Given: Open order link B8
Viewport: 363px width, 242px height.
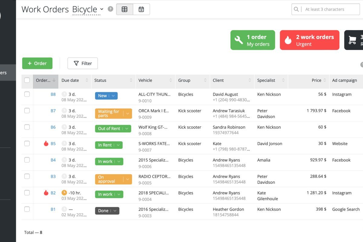Looking at the screenshot, I should (53, 94).
